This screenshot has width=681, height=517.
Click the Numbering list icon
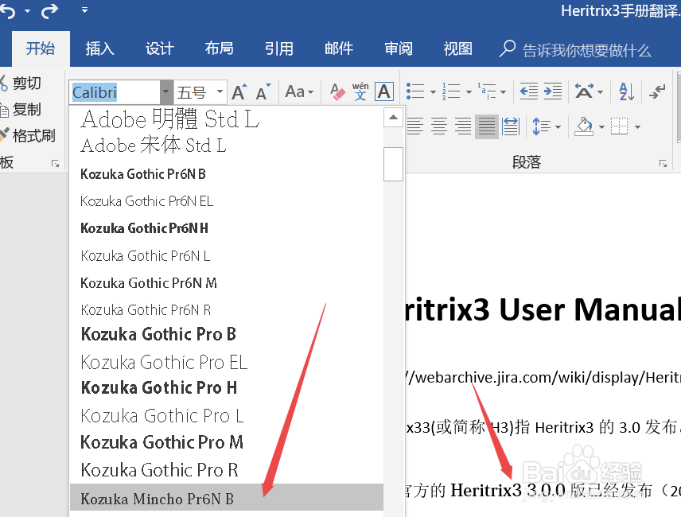pyautogui.click(x=451, y=91)
